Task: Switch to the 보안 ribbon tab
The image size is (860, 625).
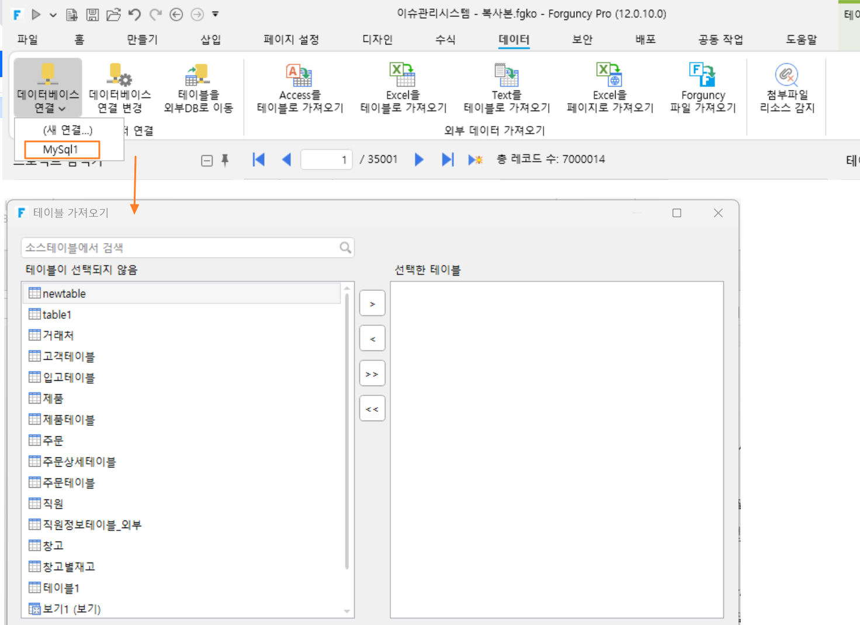Action: pyautogui.click(x=582, y=39)
